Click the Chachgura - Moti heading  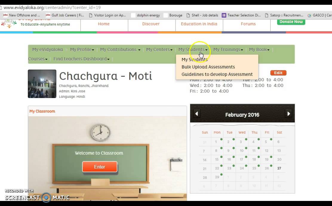click(x=106, y=76)
